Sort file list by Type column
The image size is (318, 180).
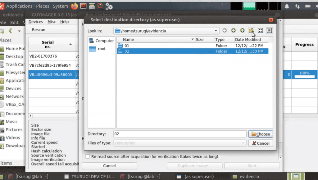pos(224,39)
